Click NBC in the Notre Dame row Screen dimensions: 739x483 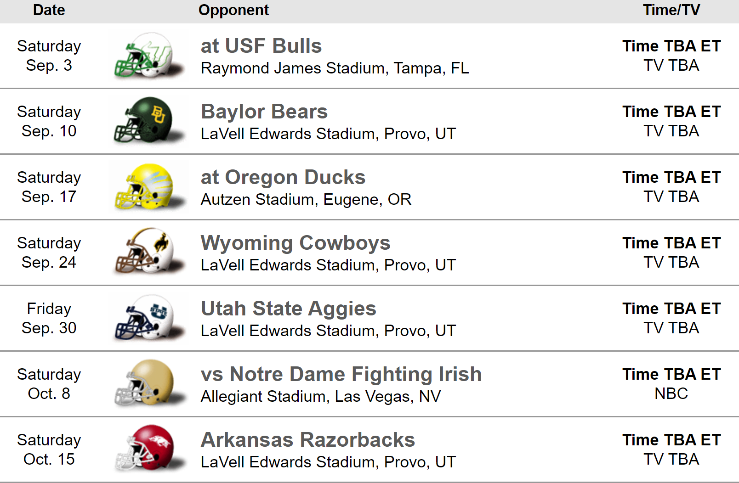pyautogui.click(x=671, y=394)
